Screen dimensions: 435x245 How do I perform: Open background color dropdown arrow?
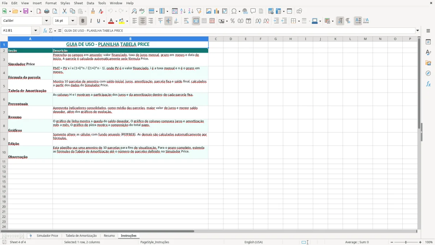[x=127, y=21]
